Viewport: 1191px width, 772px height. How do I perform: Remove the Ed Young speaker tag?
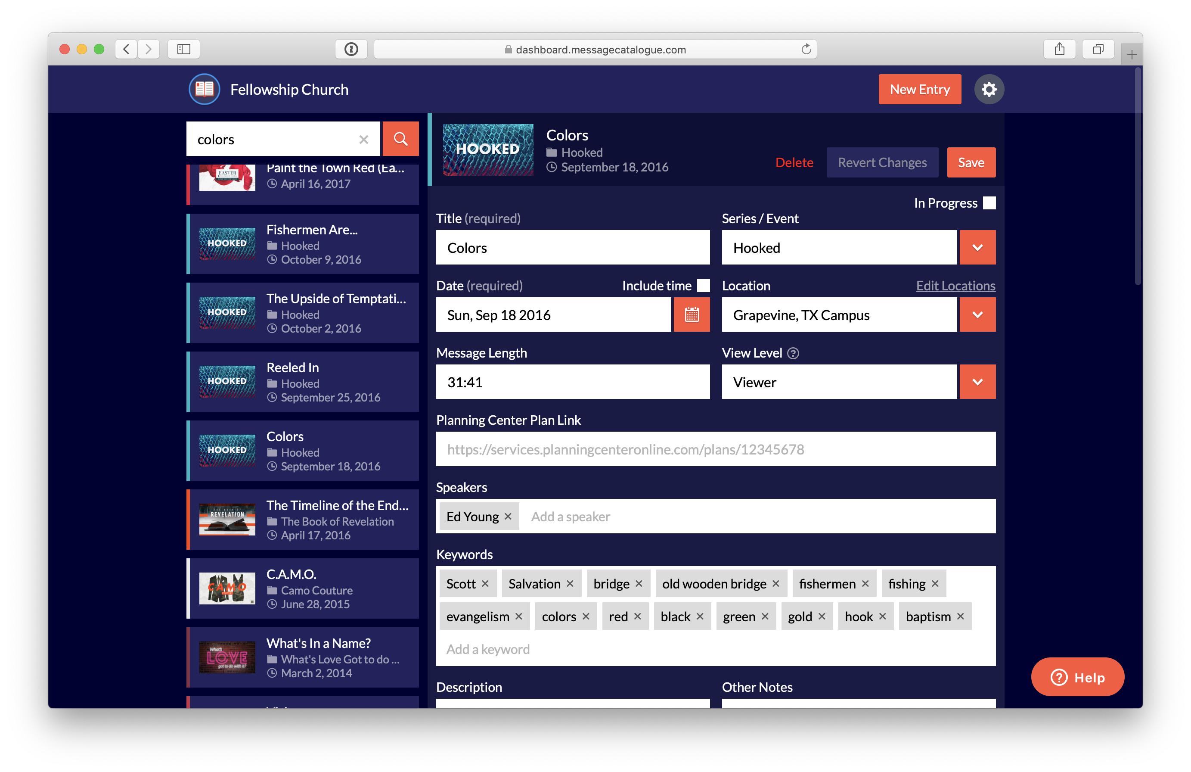508,516
